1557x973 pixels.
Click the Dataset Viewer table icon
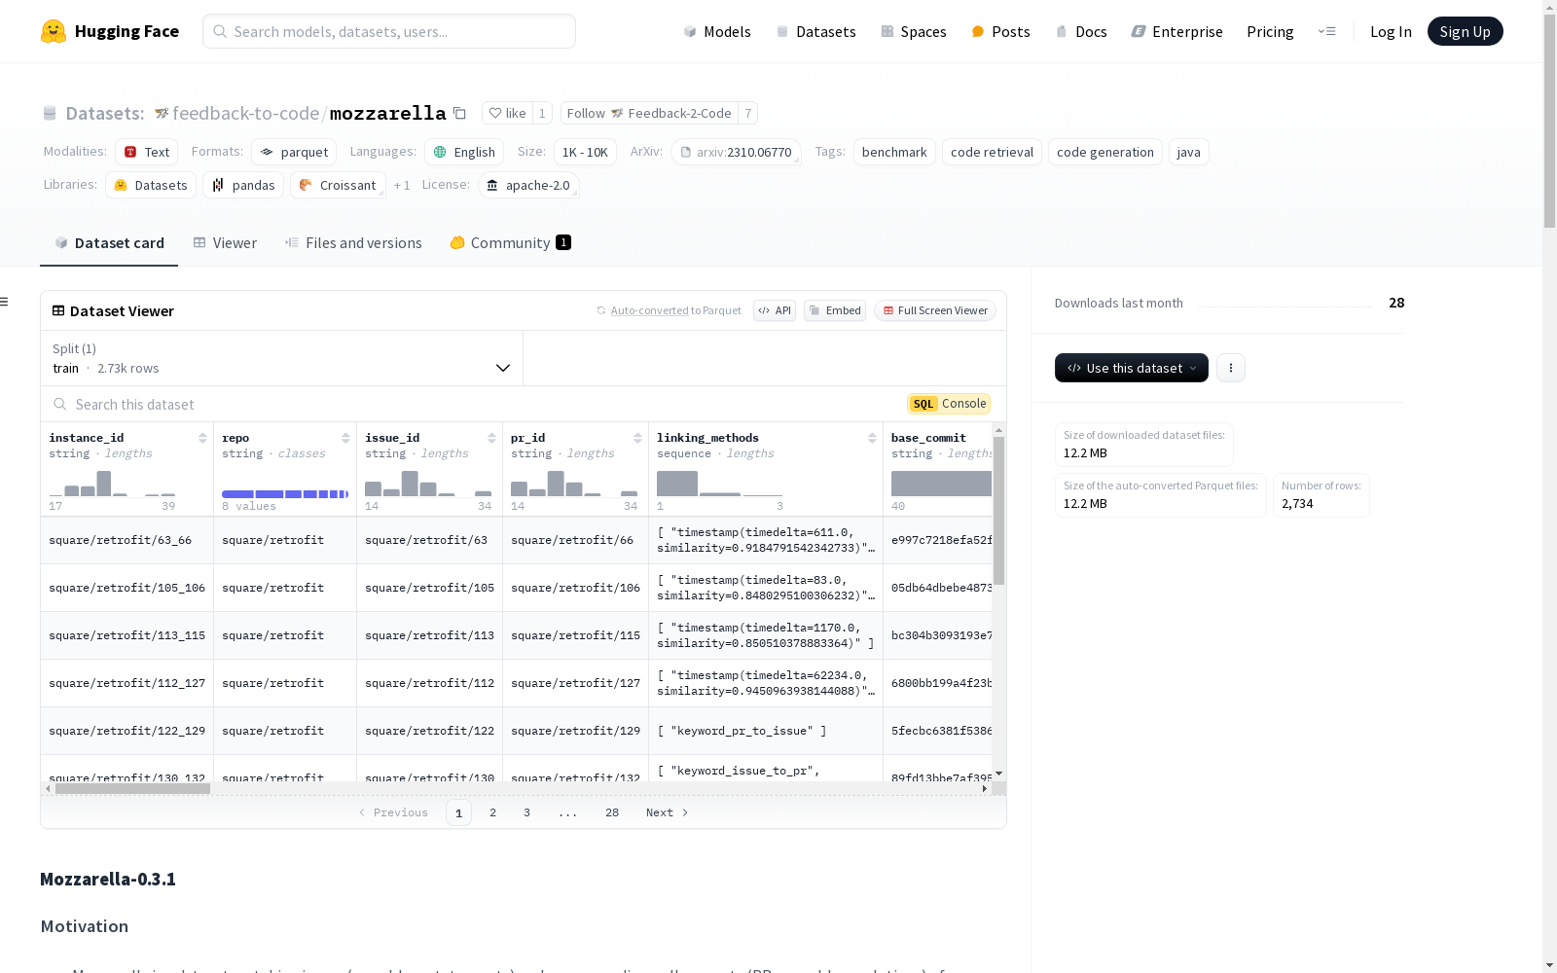(x=58, y=310)
